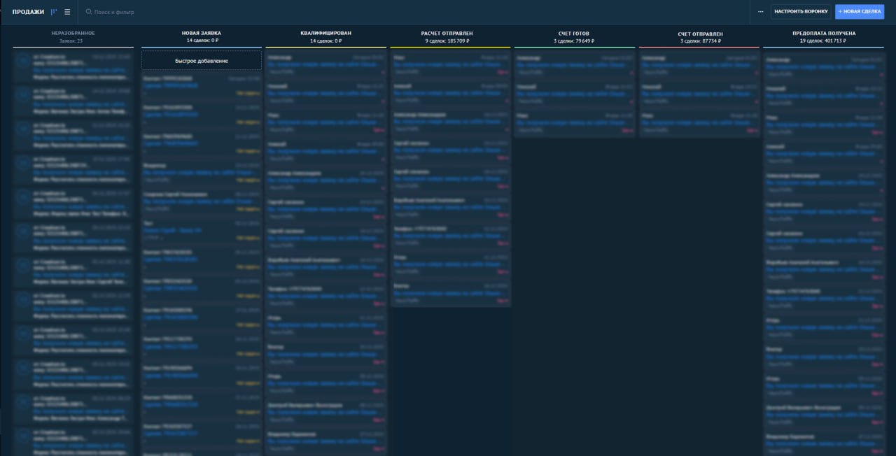Open the first deal card in Счет готов
This screenshot has width=896, height=456.
click(574, 64)
